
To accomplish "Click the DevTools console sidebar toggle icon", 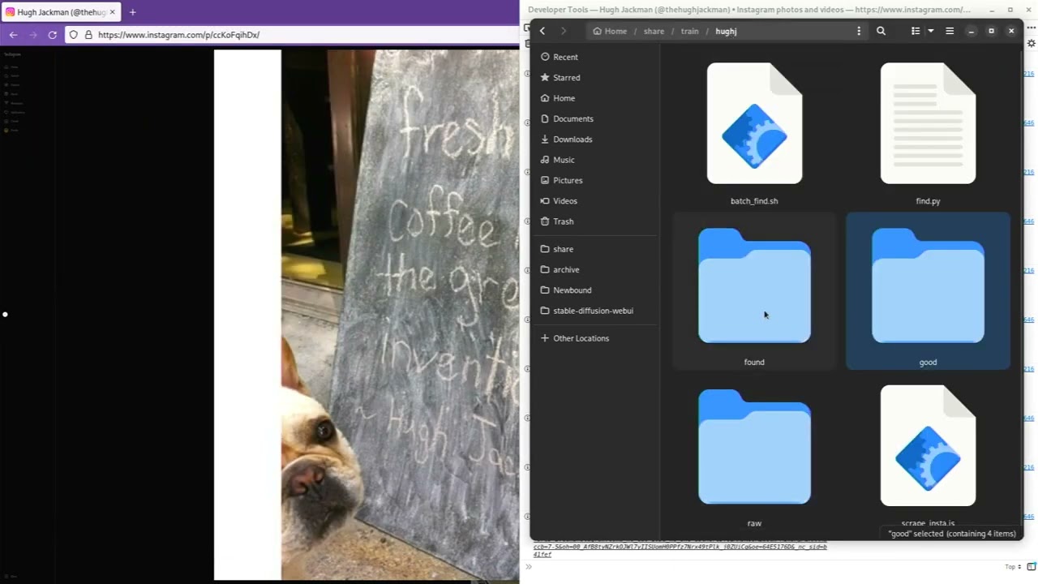I will (1032, 567).
